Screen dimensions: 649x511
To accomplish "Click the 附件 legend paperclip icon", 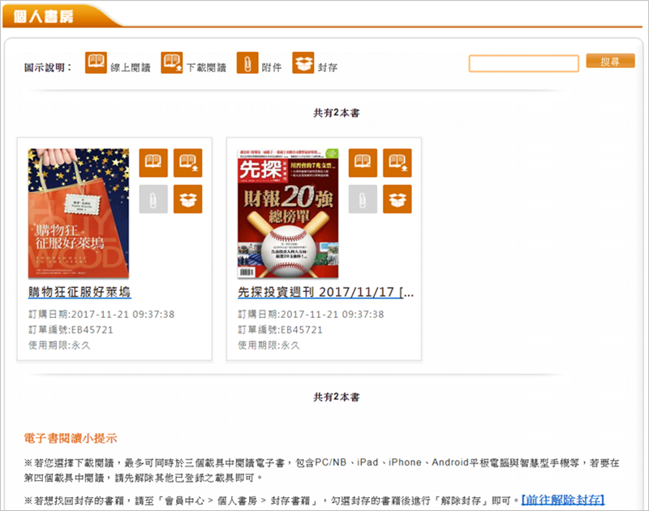I will [247, 63].
